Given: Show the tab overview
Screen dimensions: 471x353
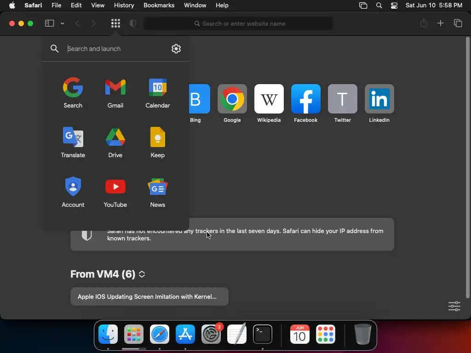Looking at the screenshot, I should pos(458,23).
